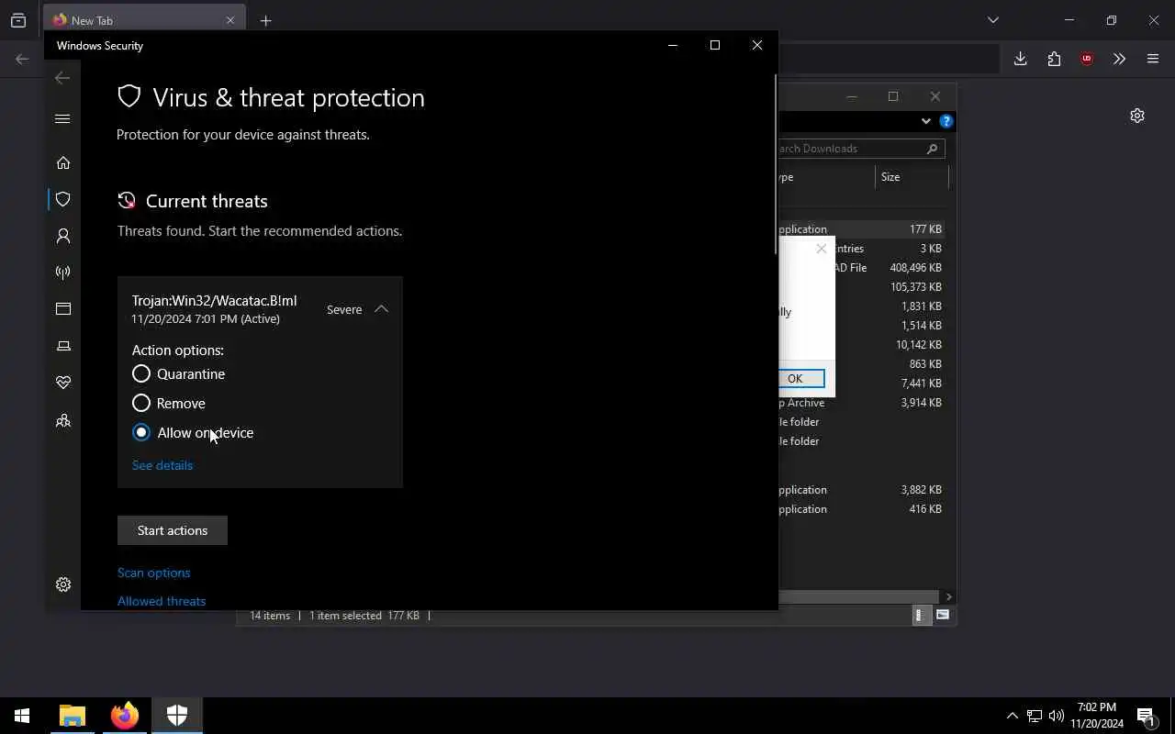Open Device security laptop icon
Screen dimensions: 1175x734
63,346
